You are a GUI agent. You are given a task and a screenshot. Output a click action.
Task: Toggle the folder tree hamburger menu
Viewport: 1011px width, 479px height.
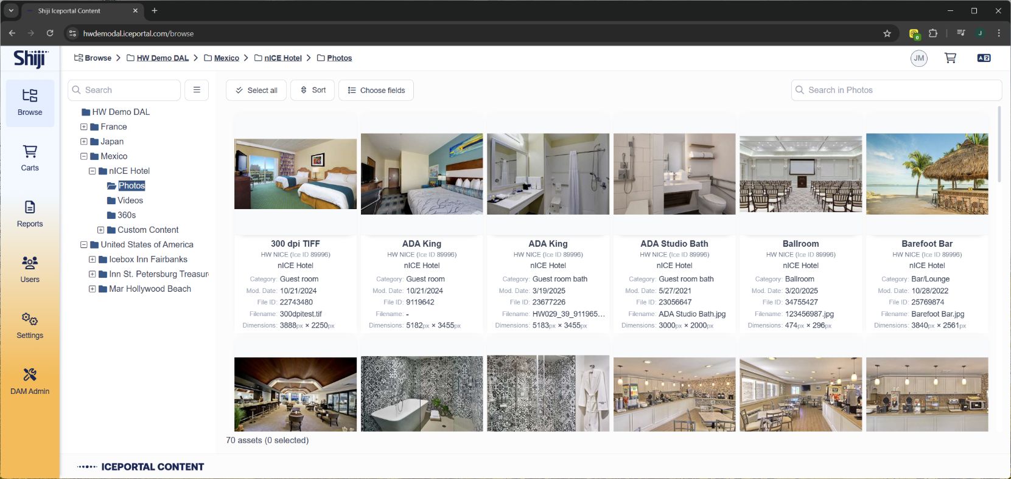coord(197,90)
